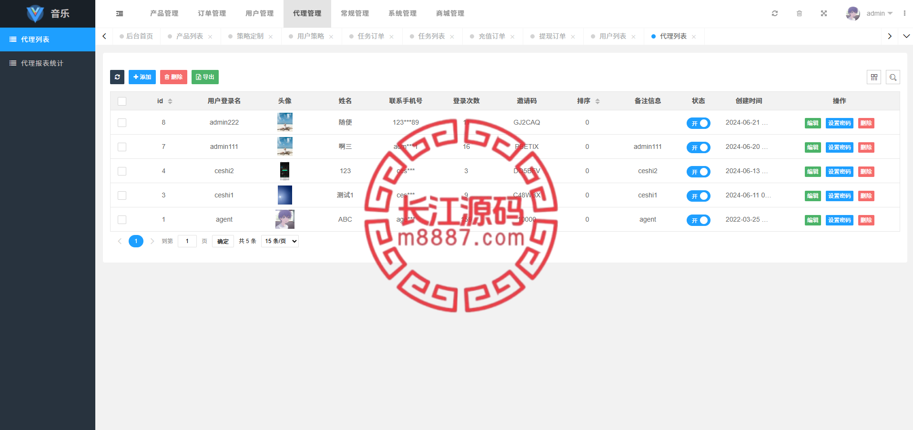Toggle the select-all checkbox in table header

click(122, 101)
